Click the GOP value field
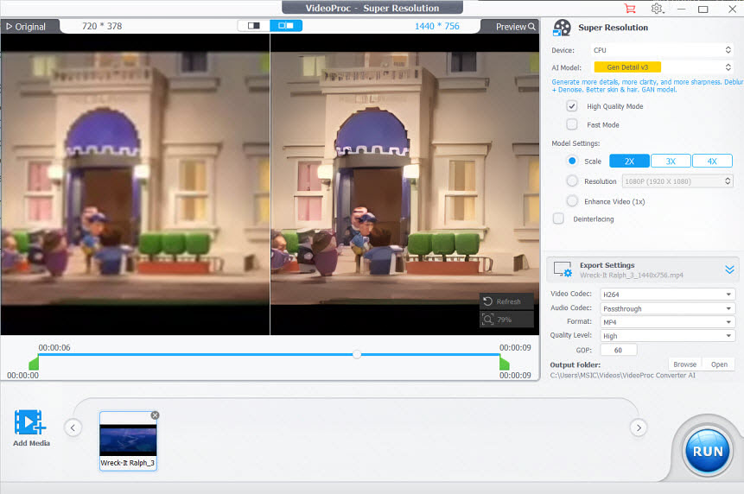The height and width of the screenshot is (494, 744). click(618, 351)
